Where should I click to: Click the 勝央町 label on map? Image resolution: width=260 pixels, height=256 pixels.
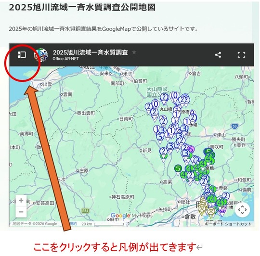[x=238, y=140]
